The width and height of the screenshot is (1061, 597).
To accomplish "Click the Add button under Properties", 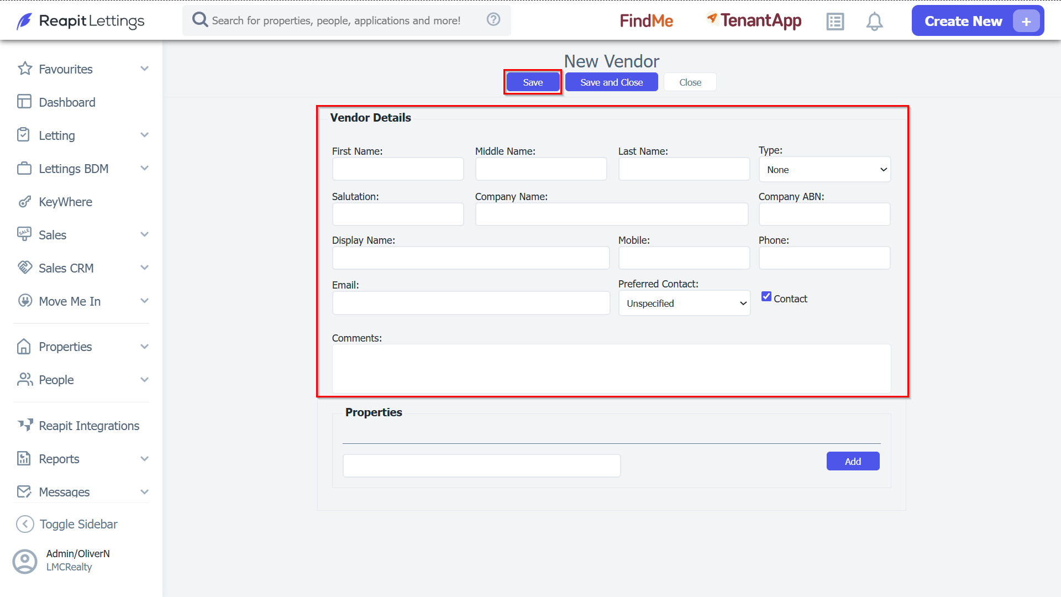I will pyautogui.click(x=853, y=462).
